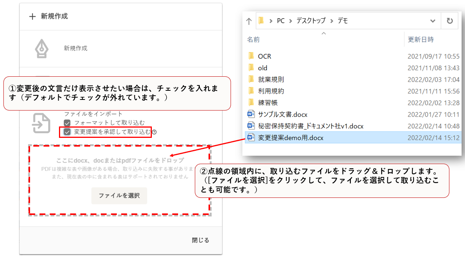
Task: Expand the chevron after PC in path
Action: [289, 21]
